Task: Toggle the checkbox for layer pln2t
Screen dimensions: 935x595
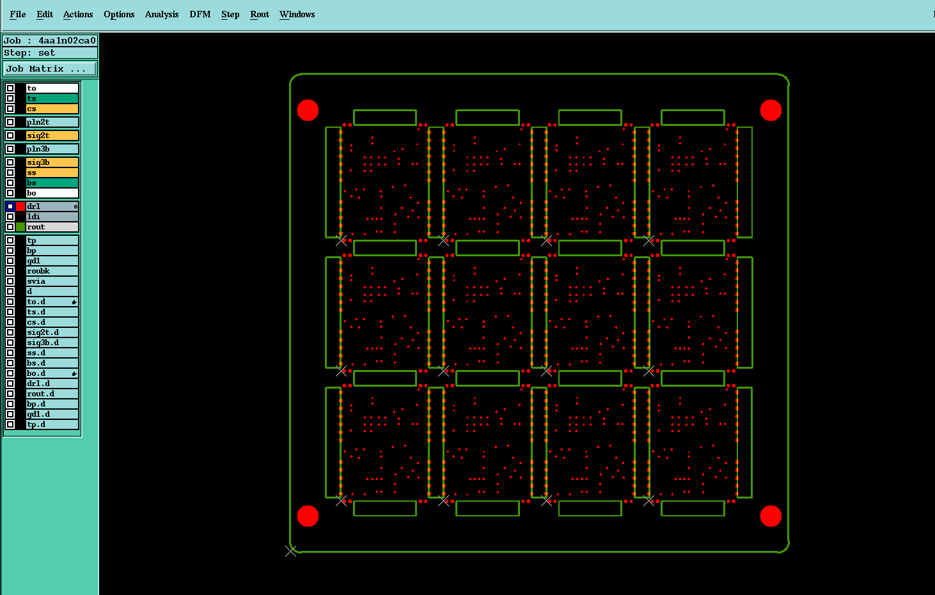Action: 10,122
